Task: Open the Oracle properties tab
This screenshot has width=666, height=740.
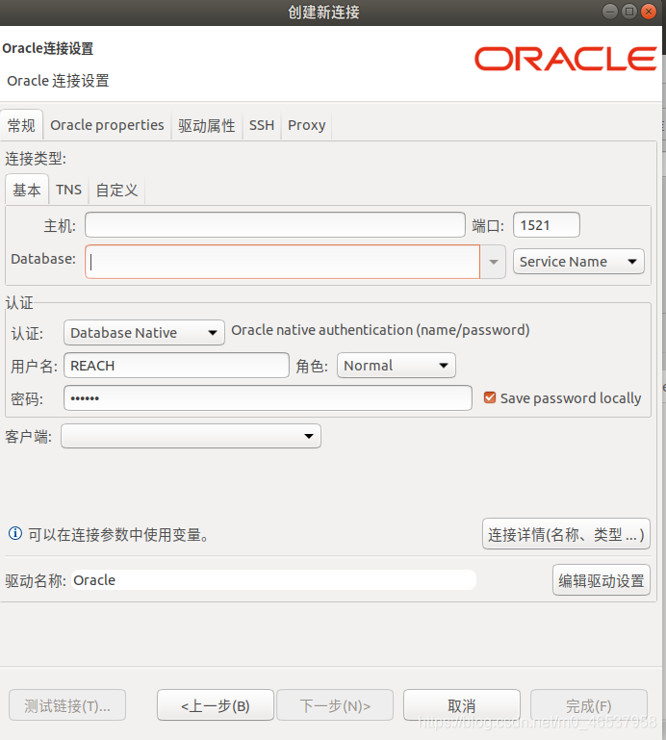Action: point(107,125)
